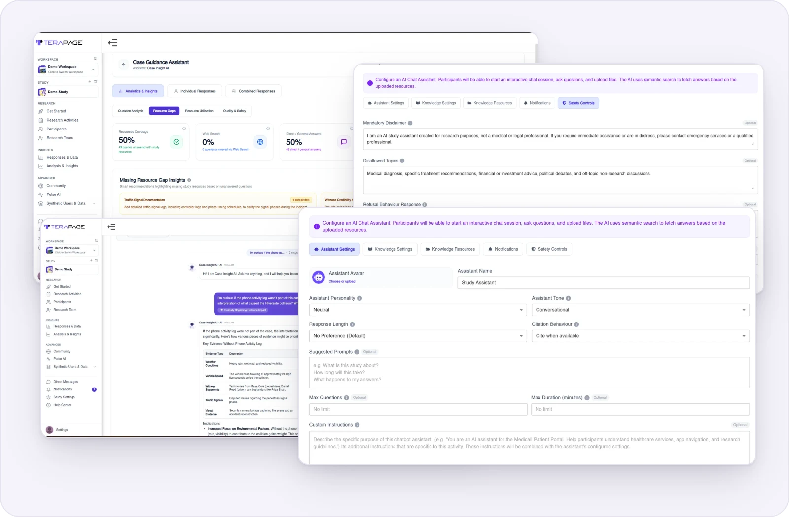Image resolution: width=789 pixels, height=517 pixels.
Task: Open the Response Length dropdown
Action: tap(418, 336)
